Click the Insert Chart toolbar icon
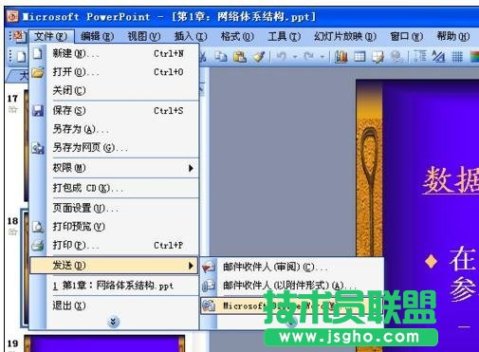 tap(341, 57)
